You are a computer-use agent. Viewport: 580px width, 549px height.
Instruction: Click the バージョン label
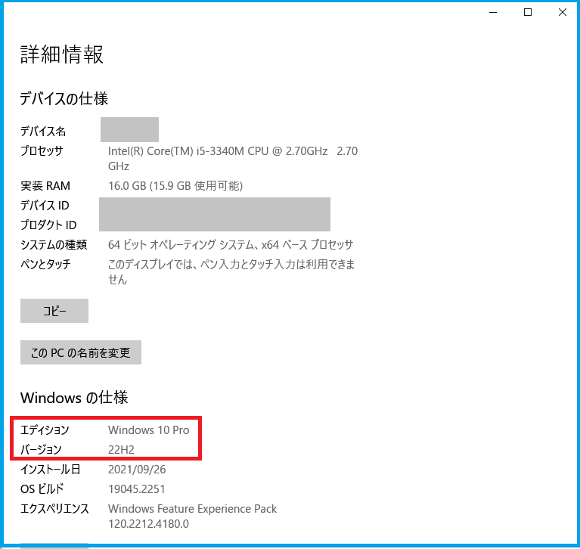point(41,449)
